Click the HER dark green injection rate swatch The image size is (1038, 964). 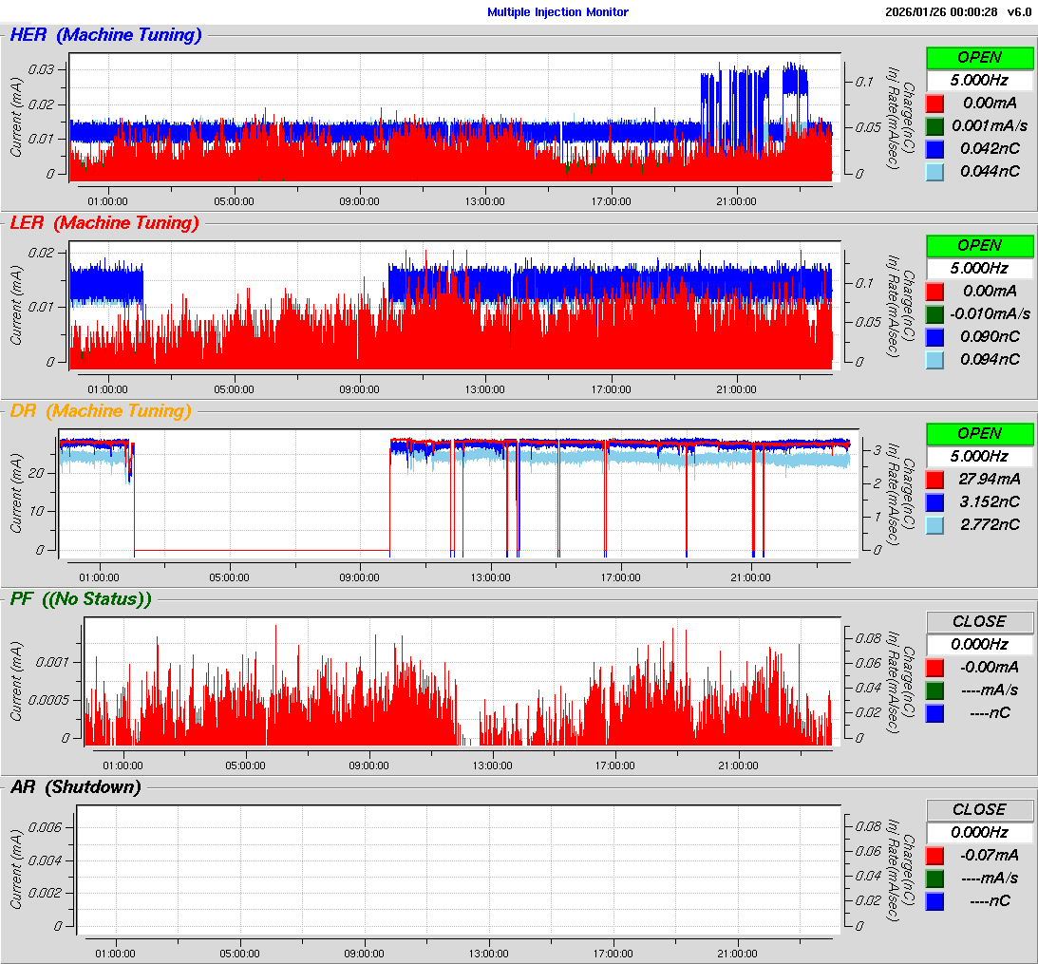coord(934,125)
